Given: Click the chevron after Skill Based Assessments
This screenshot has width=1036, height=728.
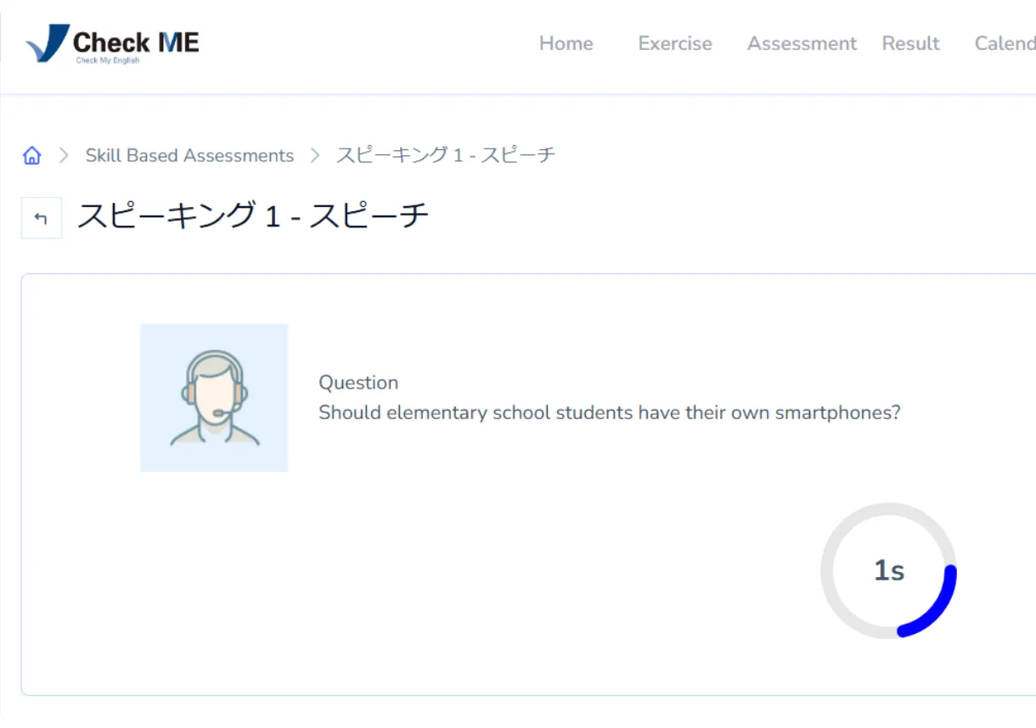Looking at the screenshot, I should [315, 155].
